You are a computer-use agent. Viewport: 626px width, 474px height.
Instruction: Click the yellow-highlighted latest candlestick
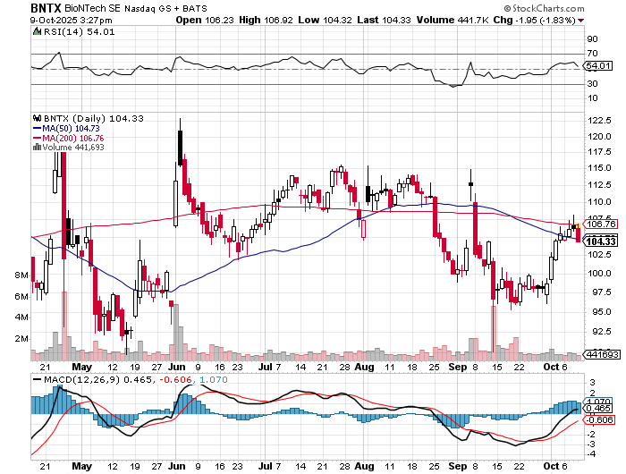click(x=578, y=233)
